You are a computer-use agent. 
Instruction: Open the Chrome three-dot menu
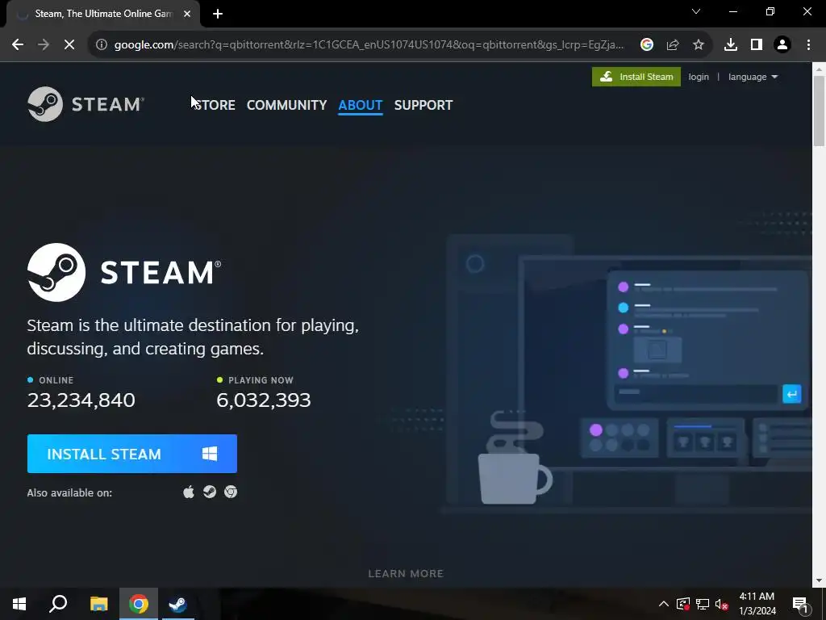pyautogui.click(x=808, y=45)
